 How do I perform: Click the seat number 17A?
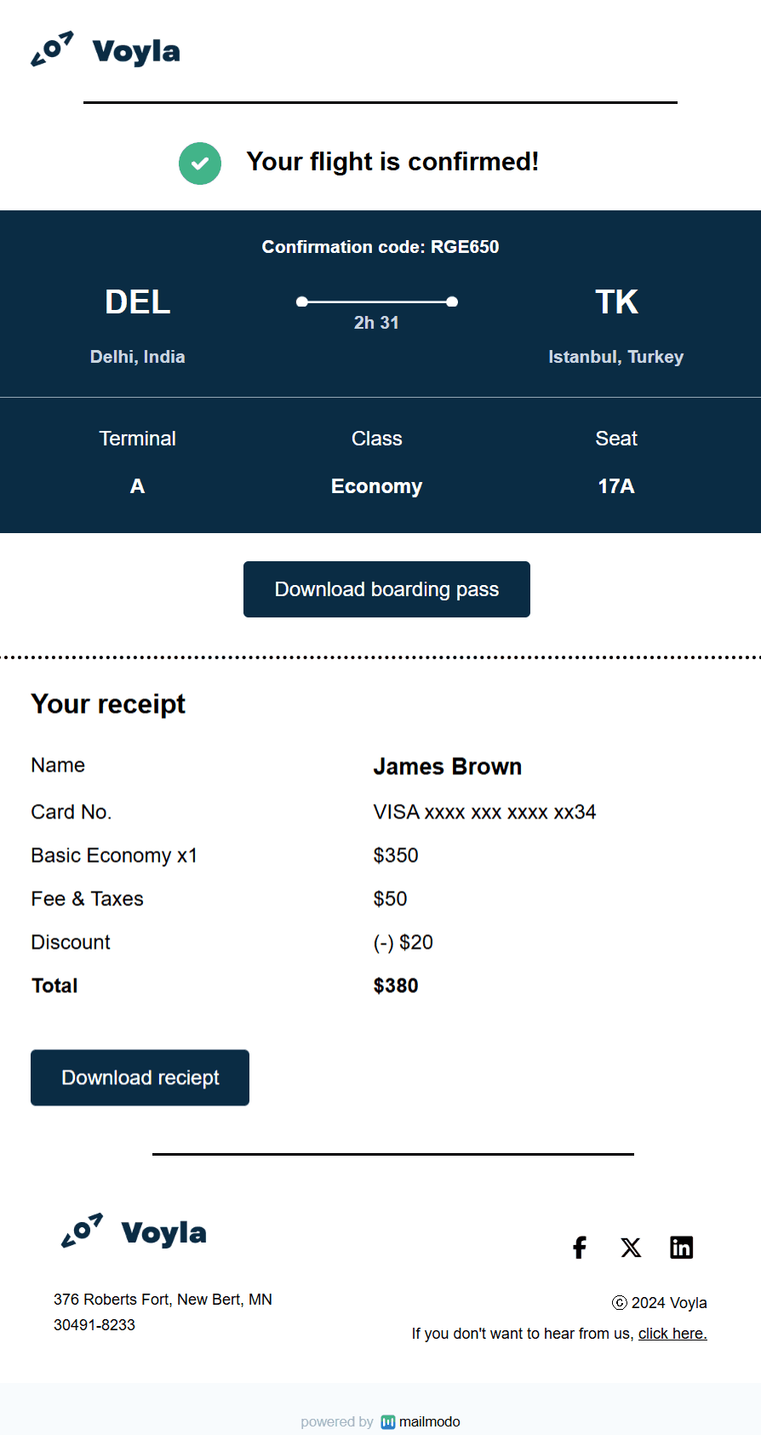pos(615,485)
